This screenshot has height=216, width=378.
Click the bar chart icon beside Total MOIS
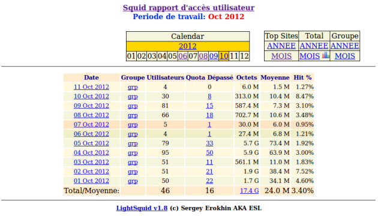click(325, 55)
